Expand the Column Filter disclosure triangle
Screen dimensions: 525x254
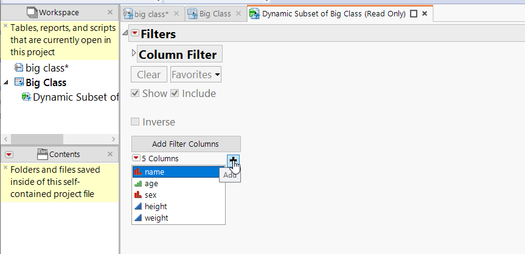point(134,54)
